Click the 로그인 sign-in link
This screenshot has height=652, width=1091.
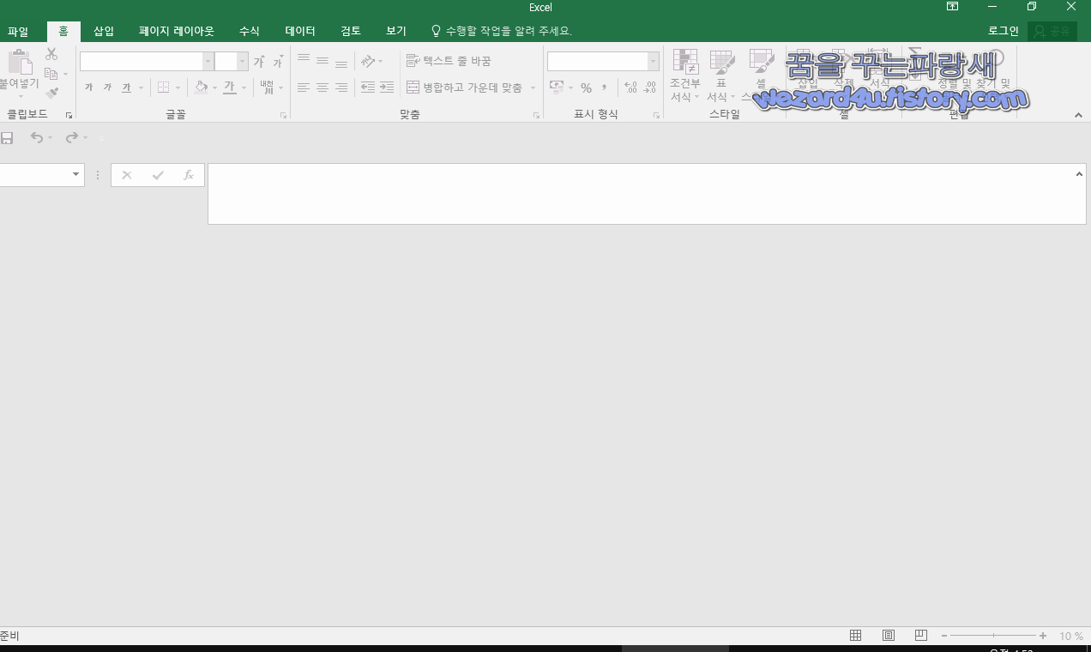pyautogui.click(x=1002, y=31)
